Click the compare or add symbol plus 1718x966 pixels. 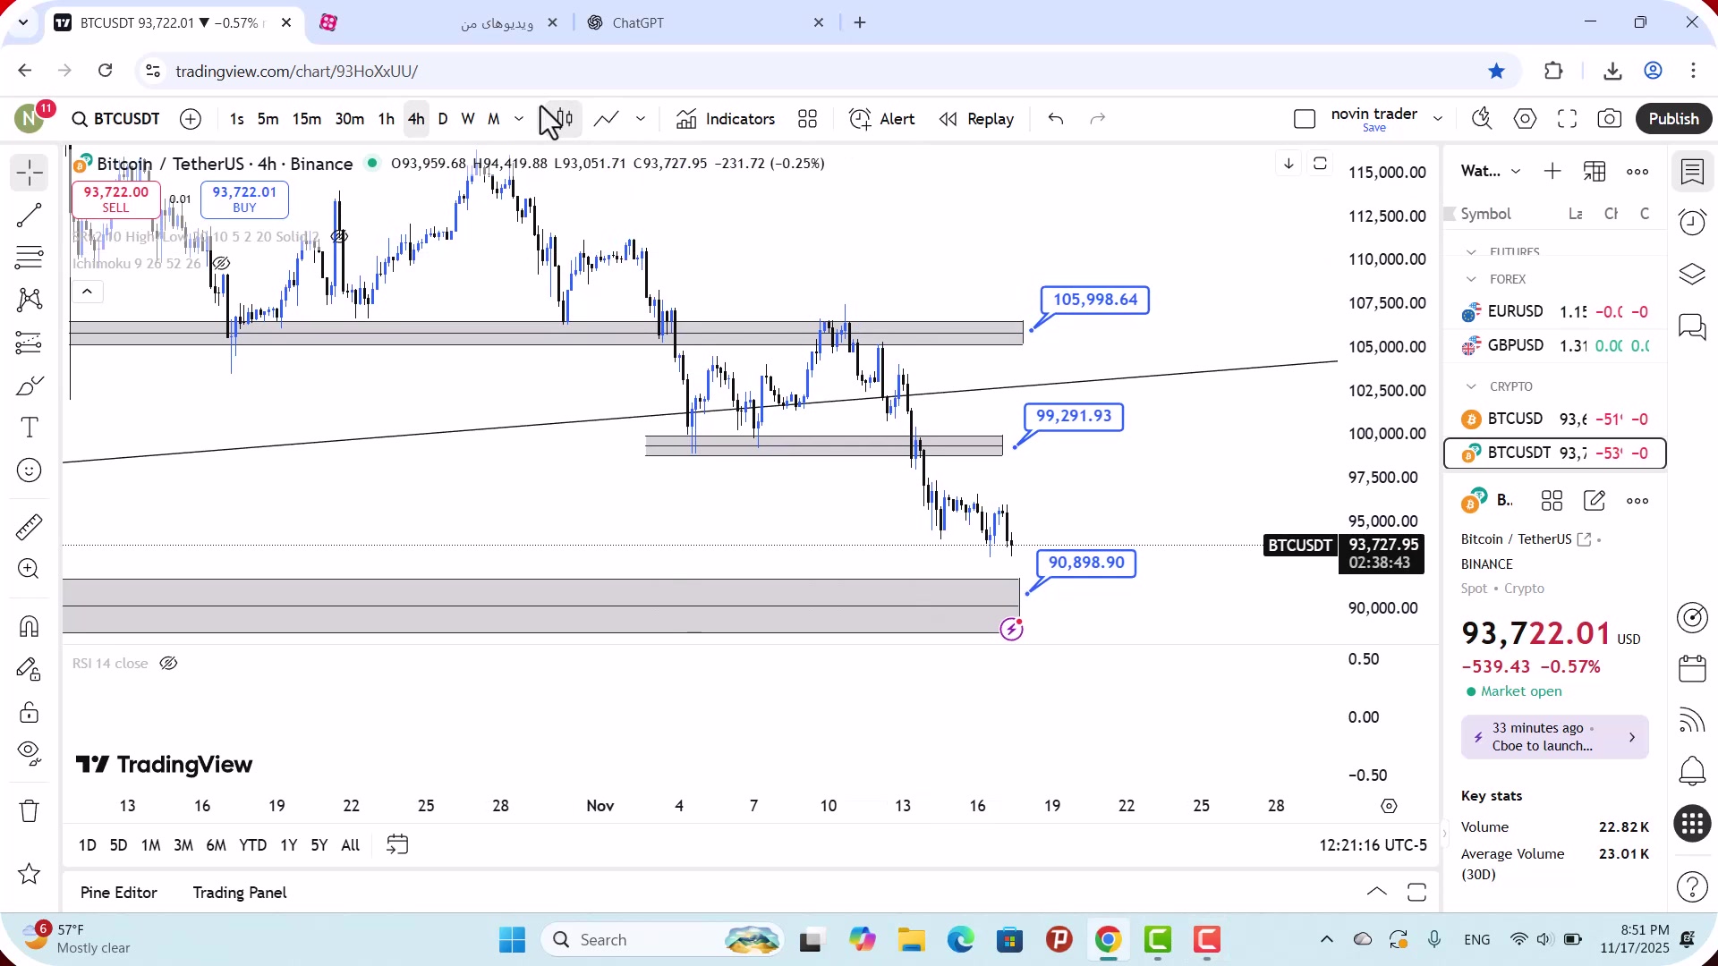191,119
